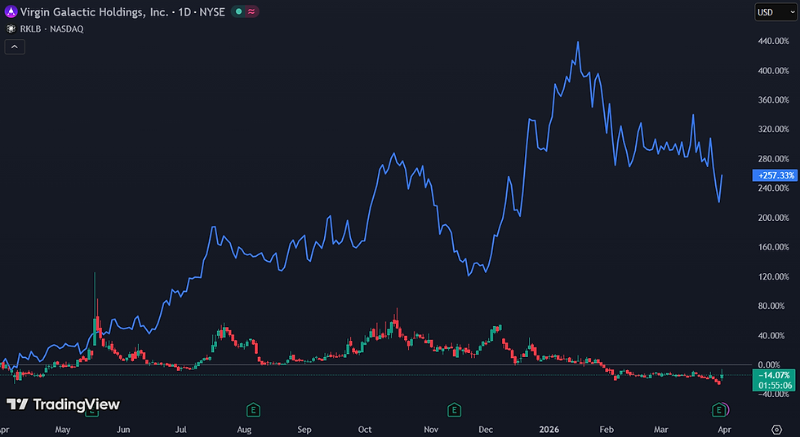The image size is (800, 437).
Task: Click the 400.00% price axis label
Action: pos(774,71)
